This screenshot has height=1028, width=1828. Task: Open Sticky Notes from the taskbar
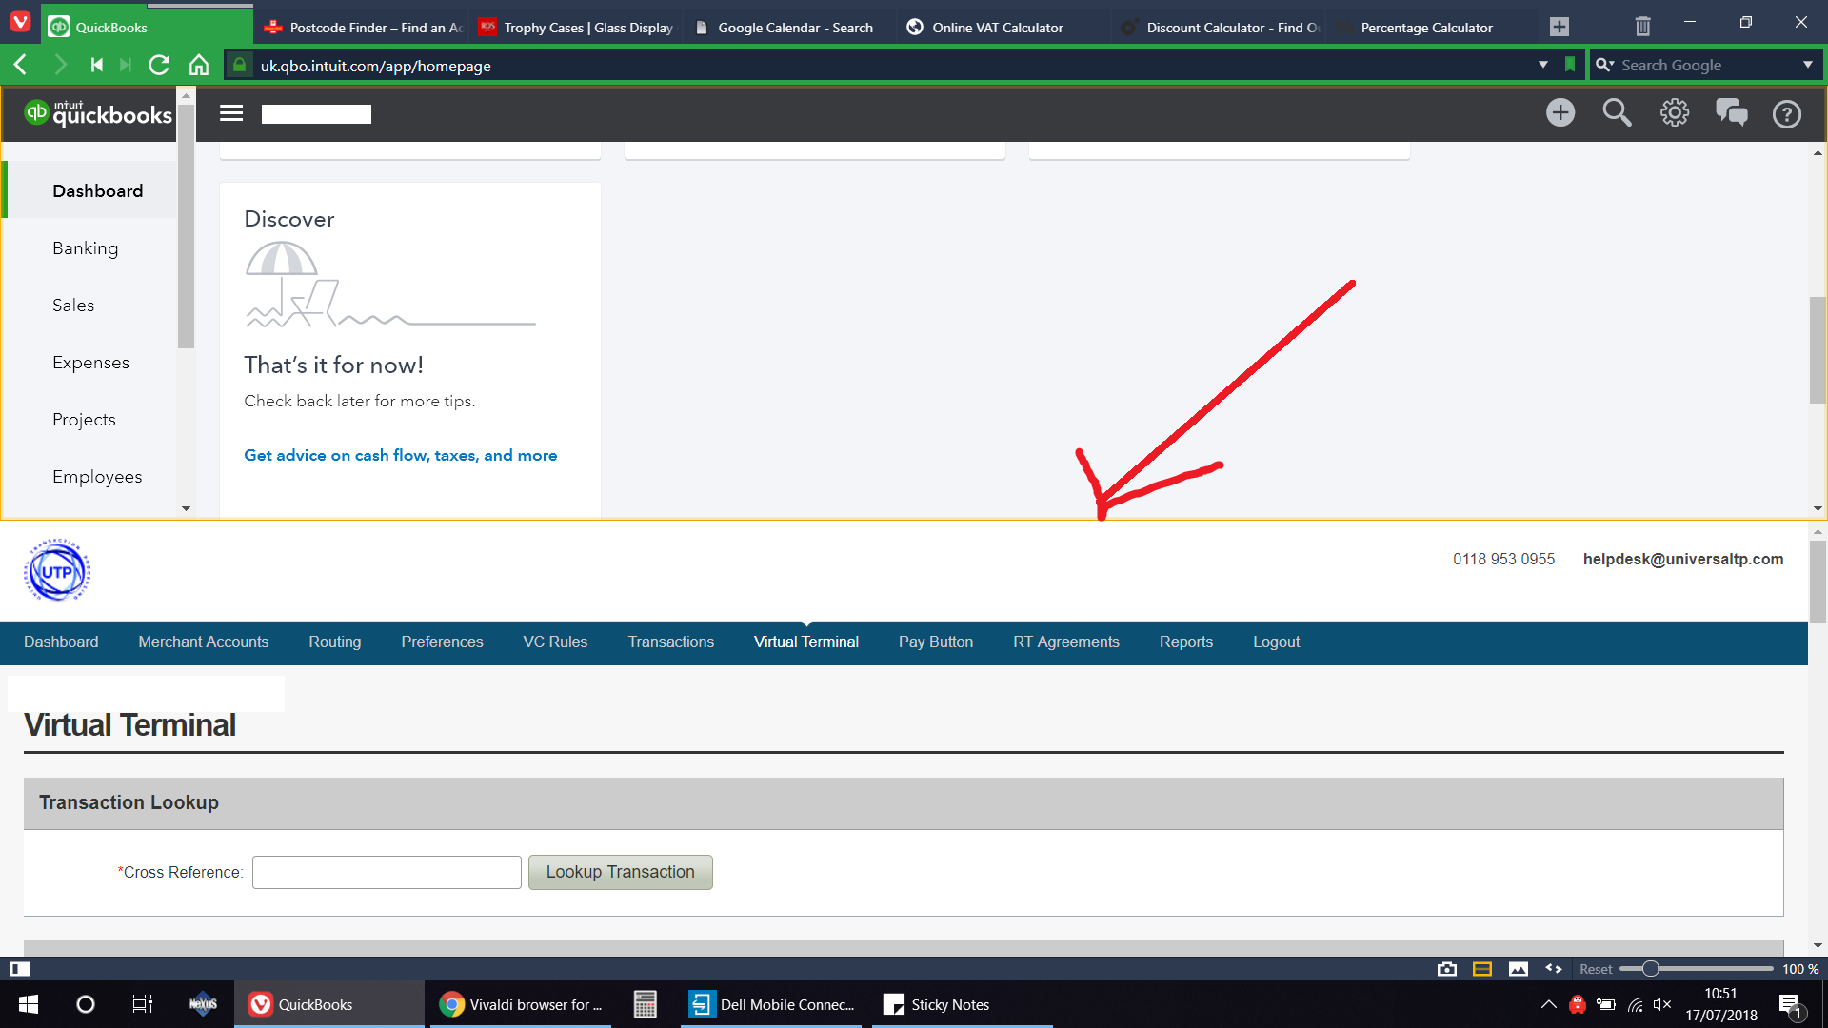[962, 1004]
